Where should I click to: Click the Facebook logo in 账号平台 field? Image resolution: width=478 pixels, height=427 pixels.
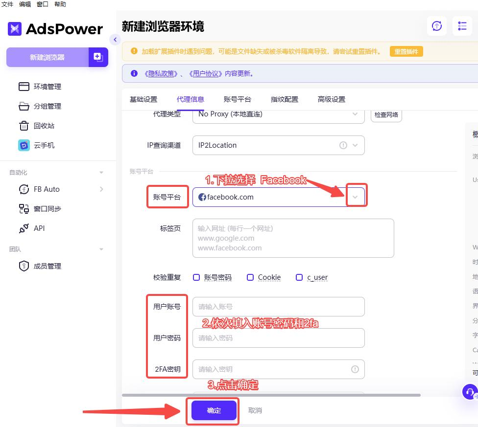[x=202, y=197]
